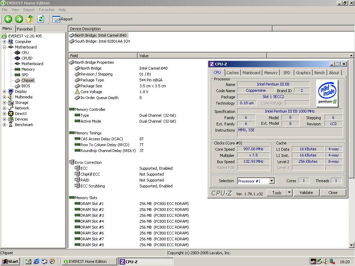355x266 pixels.
Task: Go up one level with folder icon
Action: point(30,19)
